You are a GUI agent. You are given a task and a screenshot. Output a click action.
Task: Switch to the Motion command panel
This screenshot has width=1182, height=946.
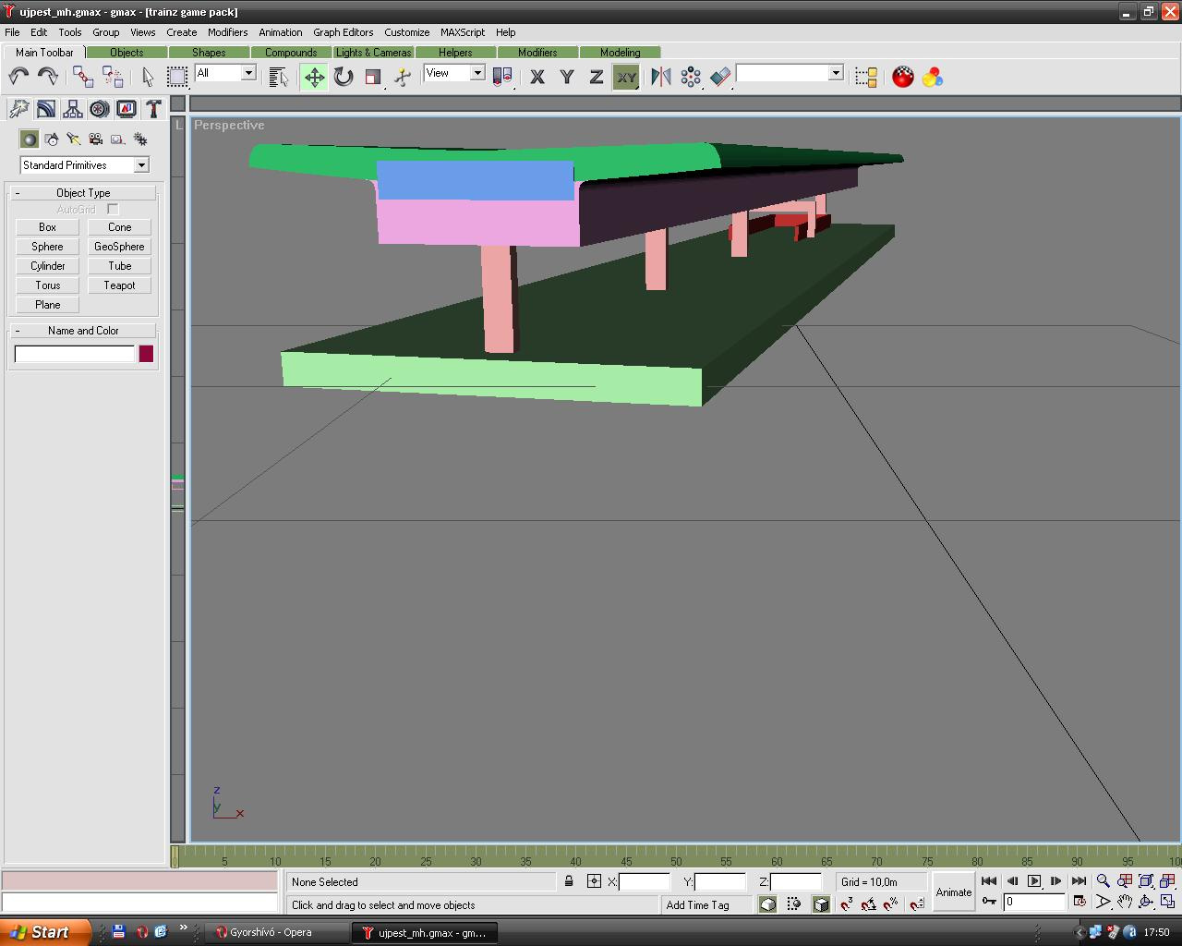(x=100, y=109)
